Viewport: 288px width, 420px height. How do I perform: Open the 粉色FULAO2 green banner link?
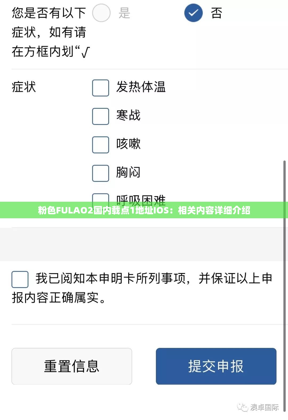pos(144,211)
